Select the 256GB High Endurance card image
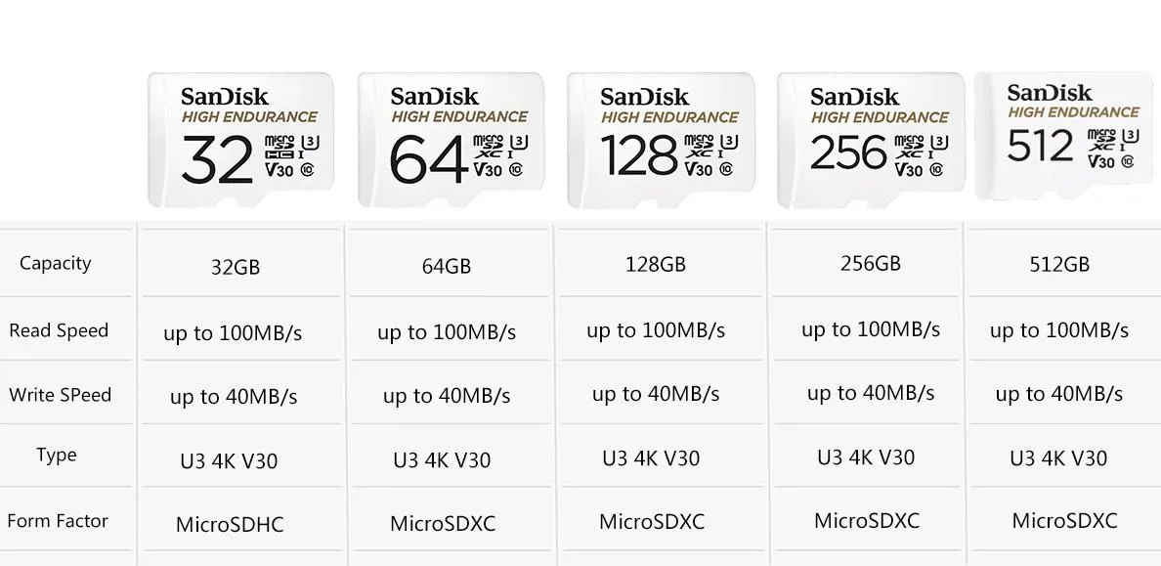1161x566 pixels. (871, 140)
